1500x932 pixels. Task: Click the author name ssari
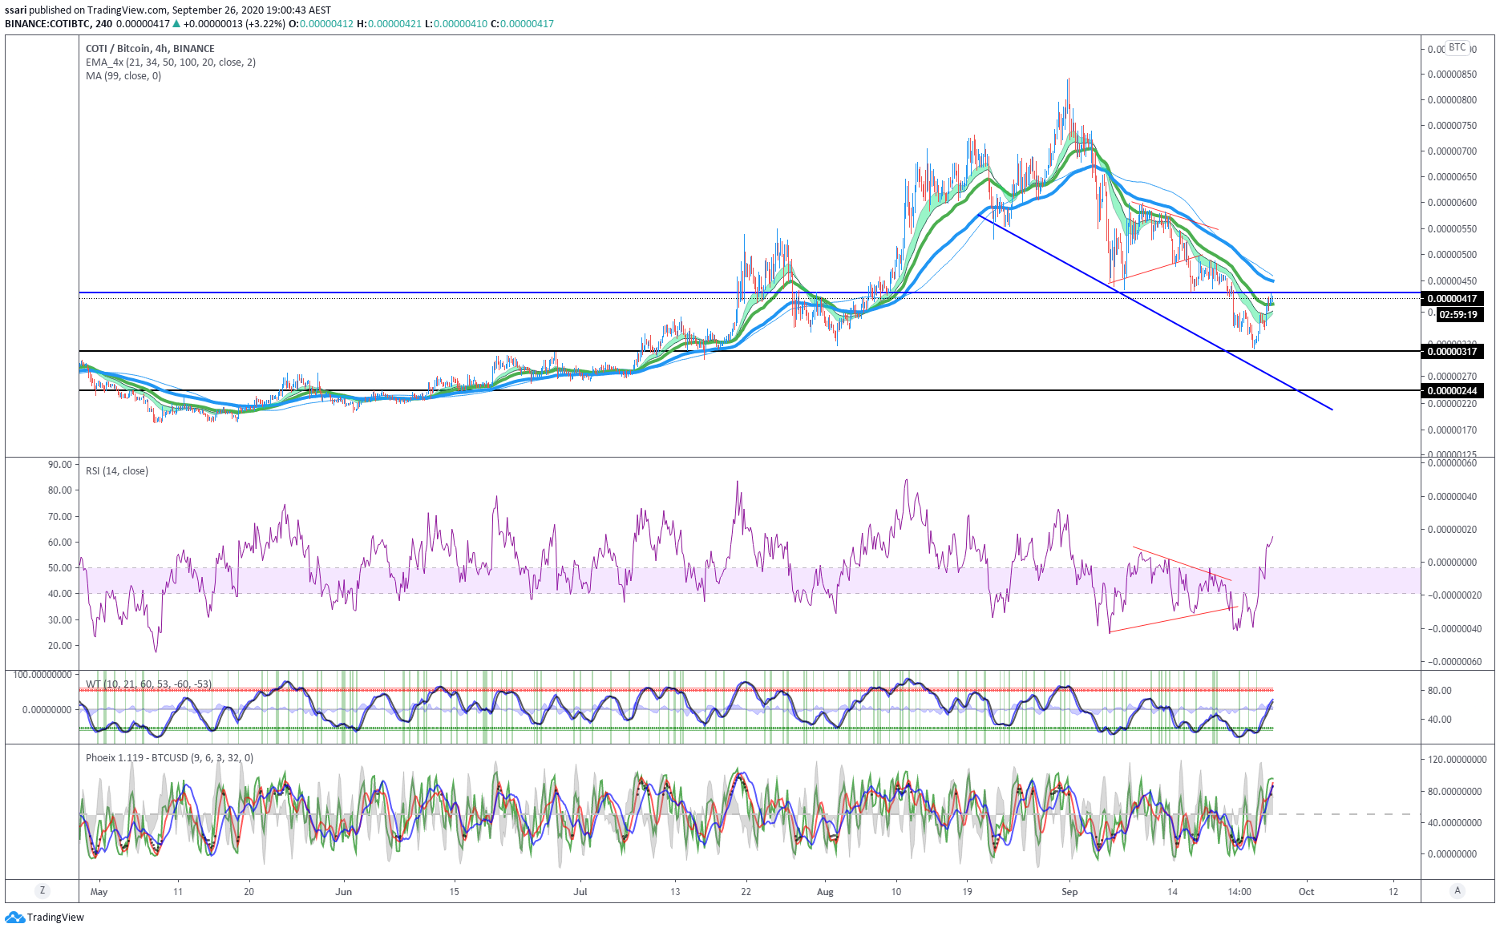tap(16, 10)
